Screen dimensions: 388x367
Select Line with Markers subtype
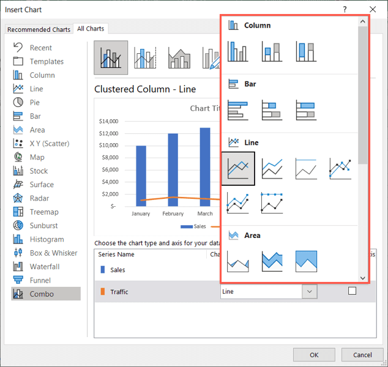[340, 169]
